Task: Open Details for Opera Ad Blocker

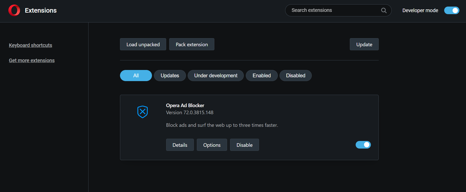Action: point(180,145)
